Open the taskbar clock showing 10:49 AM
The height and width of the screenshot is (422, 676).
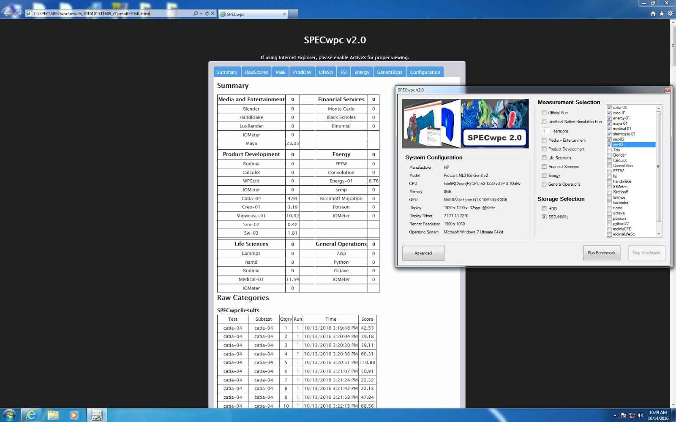[658, 415]
